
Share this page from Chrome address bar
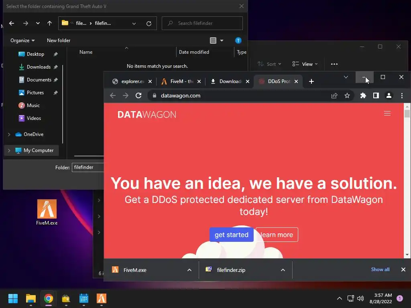334,95
